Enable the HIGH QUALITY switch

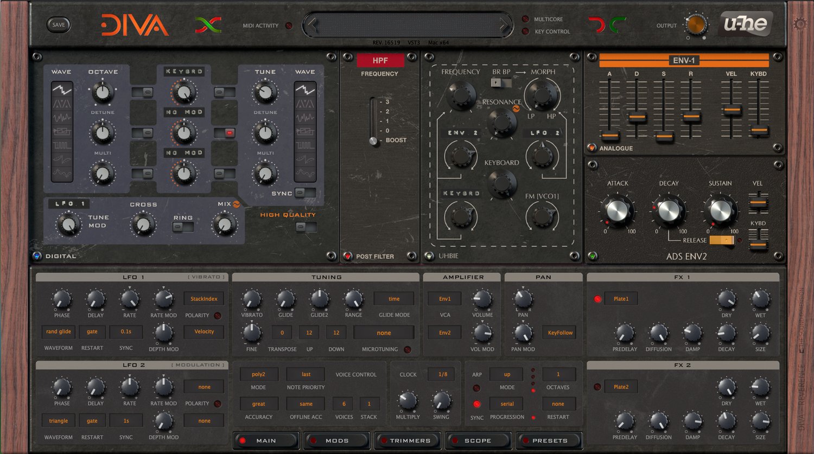306,227
